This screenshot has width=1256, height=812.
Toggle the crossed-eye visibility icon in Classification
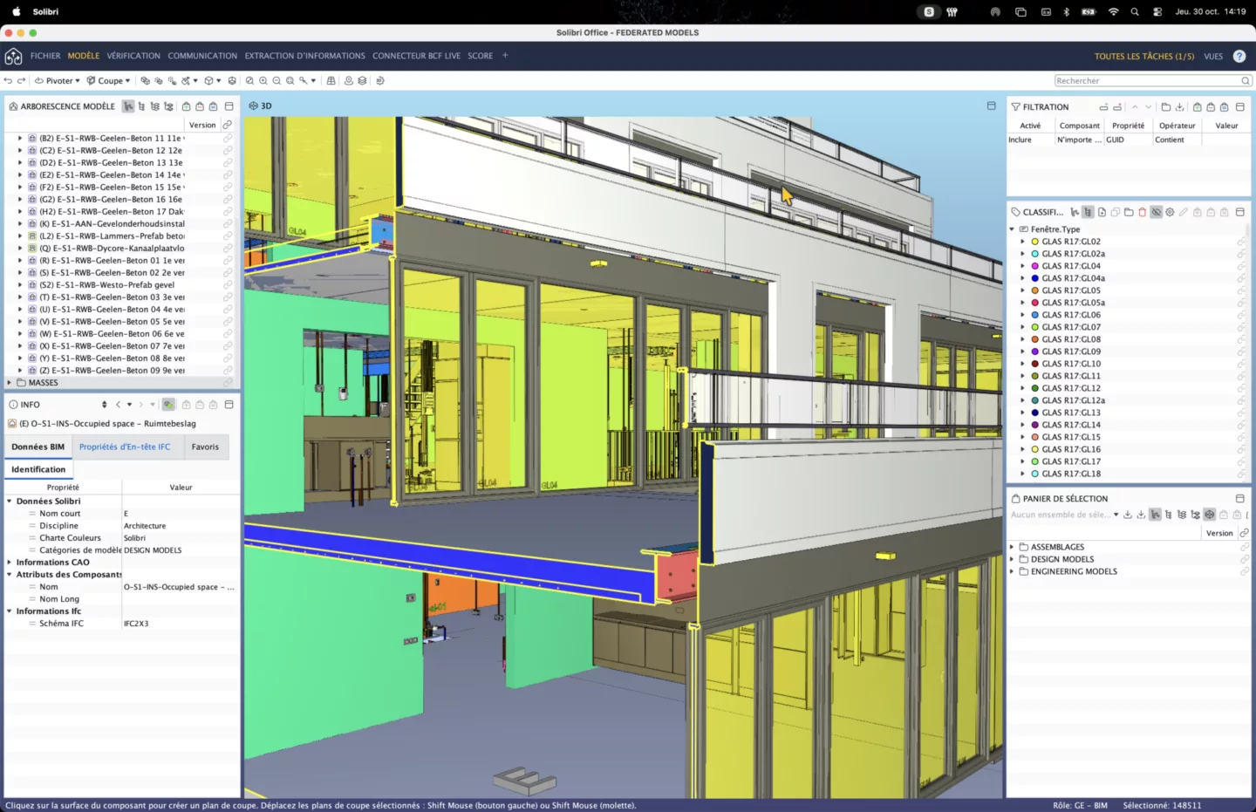point(1156,212)
